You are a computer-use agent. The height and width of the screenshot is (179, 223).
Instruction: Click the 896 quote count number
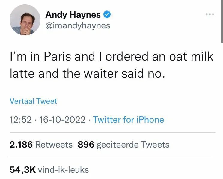pyautogui.click(x=86, y=145)
